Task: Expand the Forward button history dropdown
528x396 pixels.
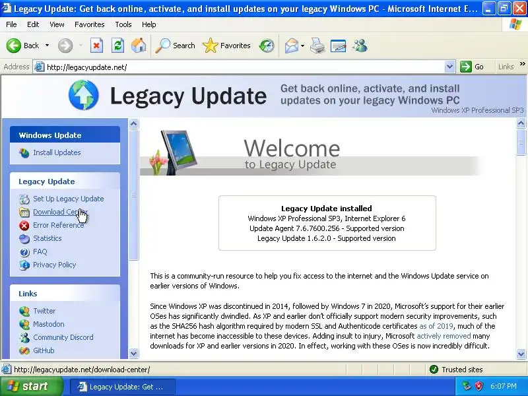Action: 81,45
